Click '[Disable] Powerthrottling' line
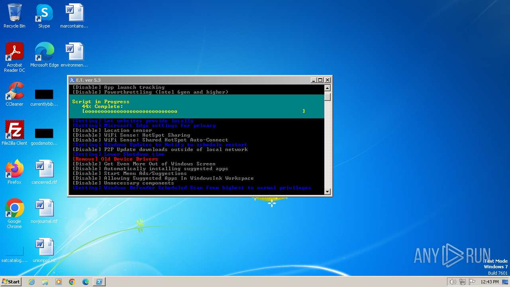 [150, 92]
